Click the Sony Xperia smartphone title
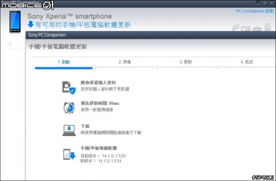The image size is (276, 181). click(x=69, y=16)
